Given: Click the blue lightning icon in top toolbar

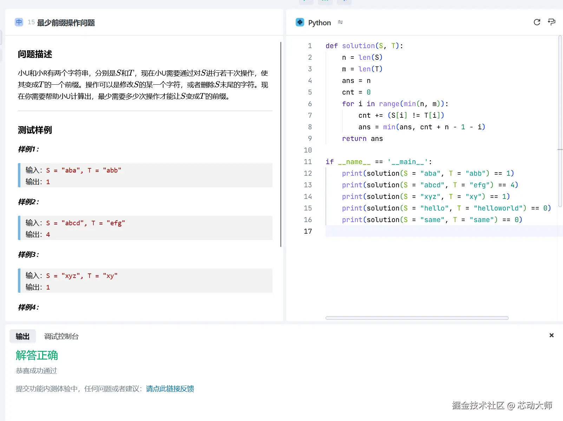Looking at the screenshot, I should point(344,1).
